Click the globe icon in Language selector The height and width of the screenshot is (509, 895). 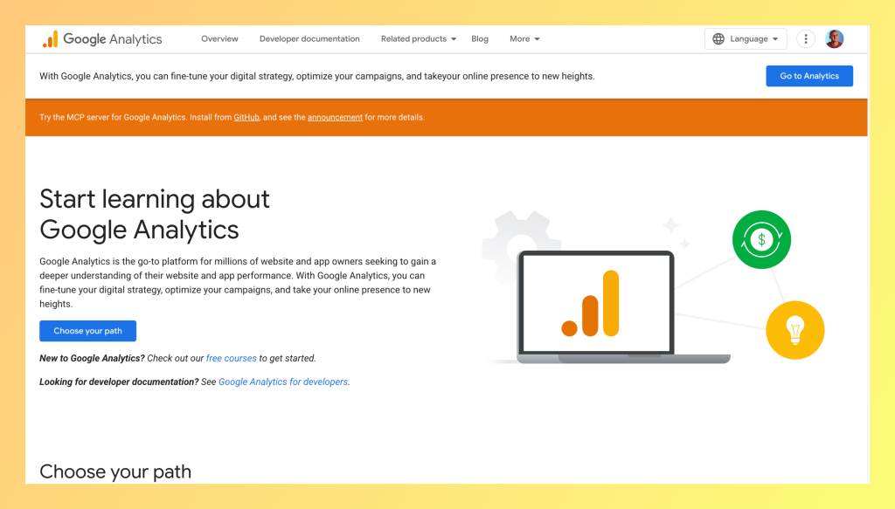718,39
